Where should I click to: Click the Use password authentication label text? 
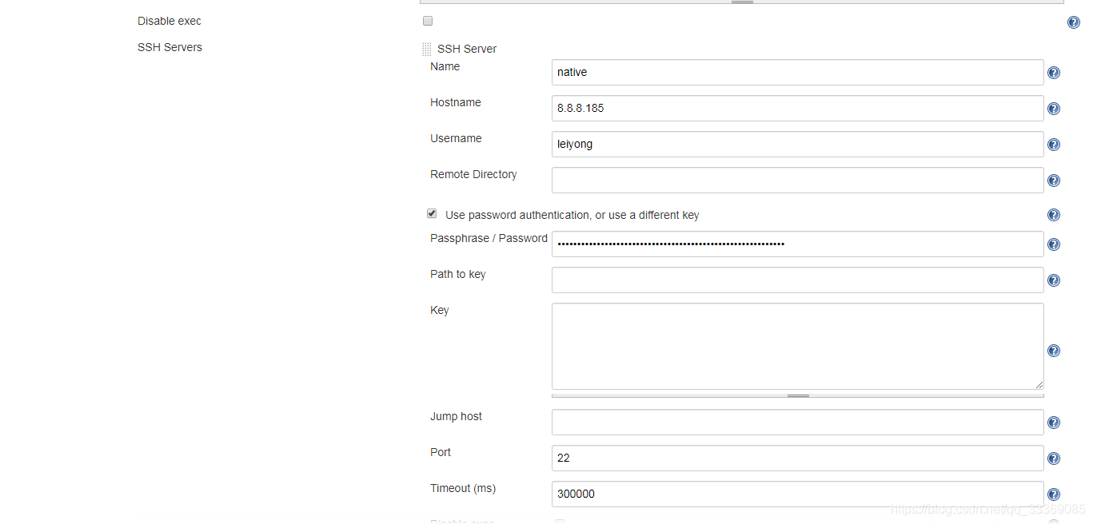(572, 215)
